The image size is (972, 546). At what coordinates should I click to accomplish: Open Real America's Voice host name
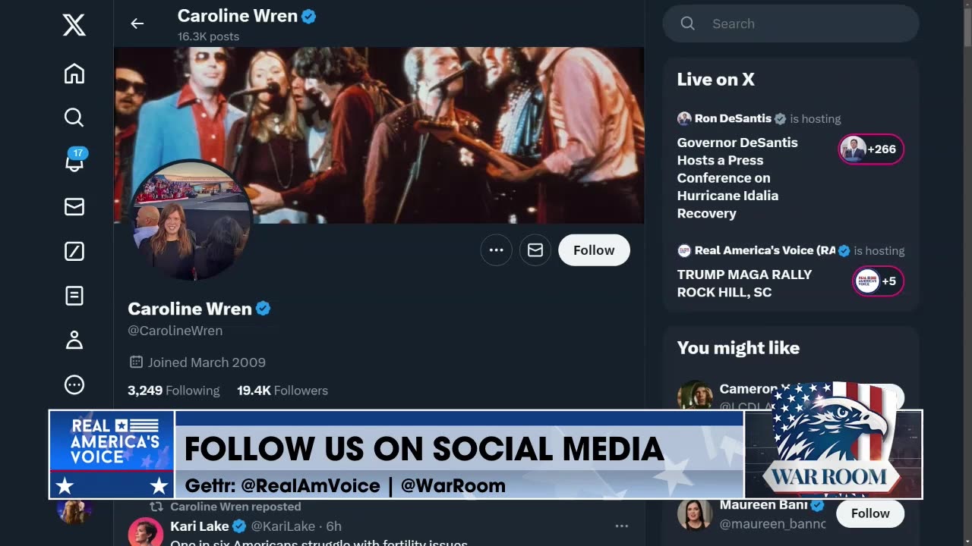pos(765,250)
